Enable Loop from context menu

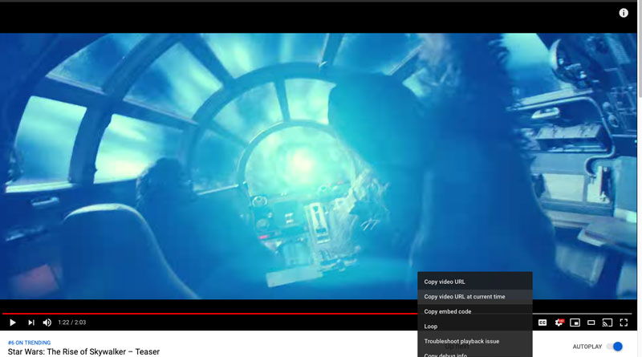click(x=475, y=327)
